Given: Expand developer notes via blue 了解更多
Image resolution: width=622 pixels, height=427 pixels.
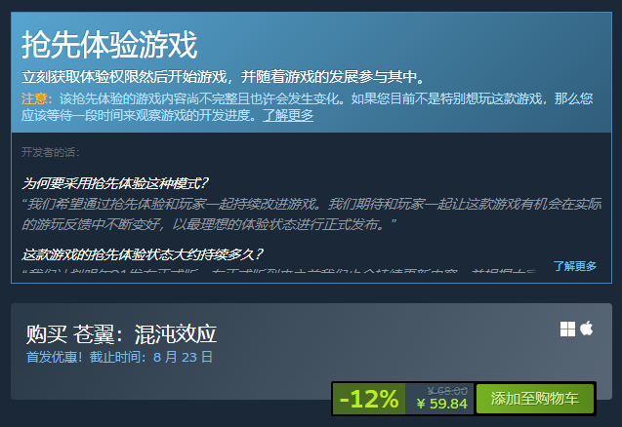Looking at the screenshot, I should (575, 266).
